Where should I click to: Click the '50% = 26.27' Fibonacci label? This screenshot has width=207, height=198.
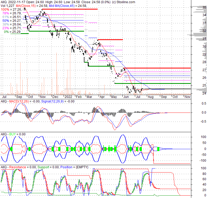(x=12, y=21)
